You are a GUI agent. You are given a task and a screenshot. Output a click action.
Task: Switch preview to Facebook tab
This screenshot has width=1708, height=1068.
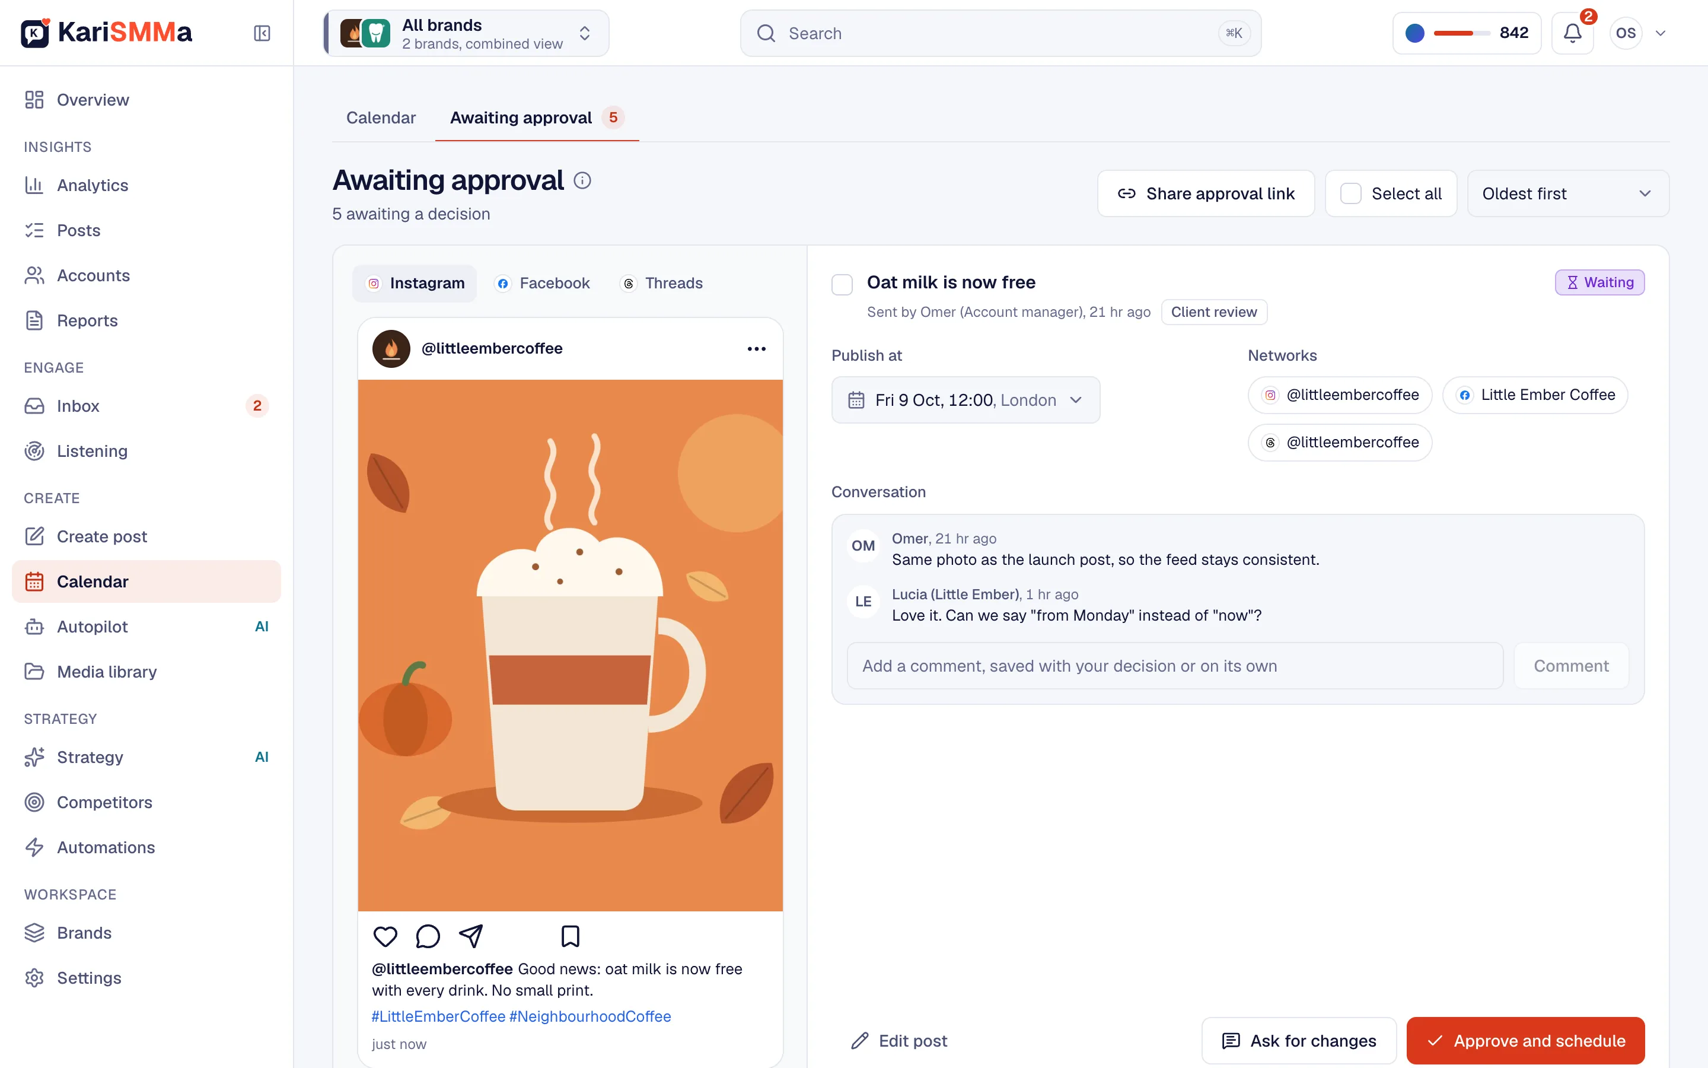[x=542, y=283]
